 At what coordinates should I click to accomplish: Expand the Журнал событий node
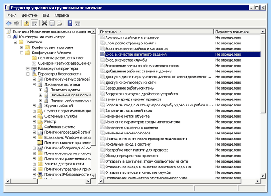[34, 105]
